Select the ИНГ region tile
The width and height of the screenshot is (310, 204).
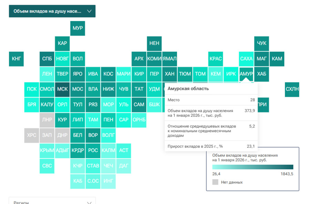click(108, 181)
